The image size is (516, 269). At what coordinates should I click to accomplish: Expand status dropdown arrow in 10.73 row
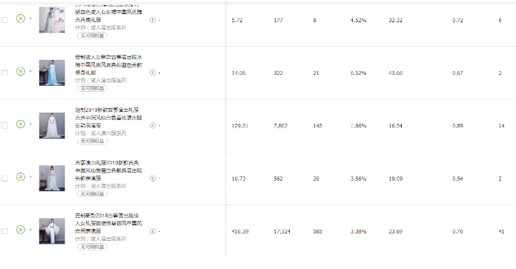[30, 176]
